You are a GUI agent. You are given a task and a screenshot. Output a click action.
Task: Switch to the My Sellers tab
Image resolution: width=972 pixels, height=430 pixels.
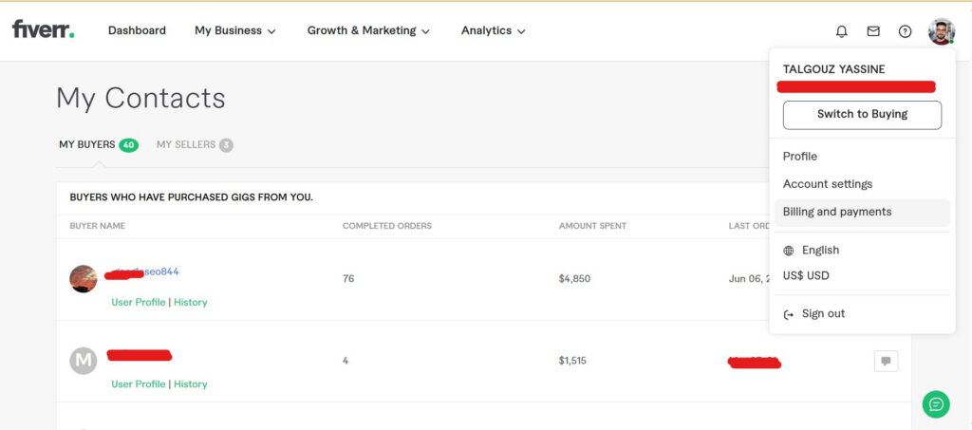(x=195, y=145)
